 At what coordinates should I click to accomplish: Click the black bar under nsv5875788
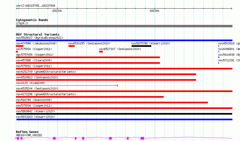click(141, 46)
